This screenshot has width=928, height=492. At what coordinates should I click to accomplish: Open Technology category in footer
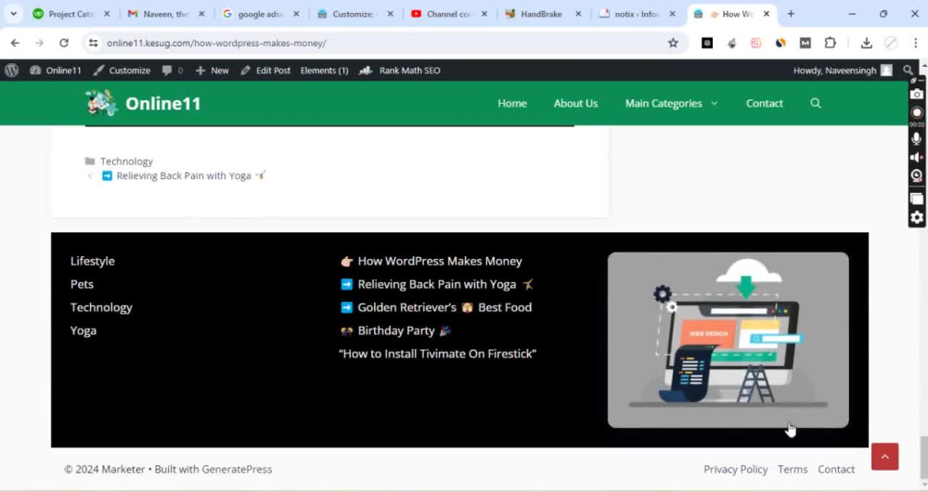click(x=101, y=307)
